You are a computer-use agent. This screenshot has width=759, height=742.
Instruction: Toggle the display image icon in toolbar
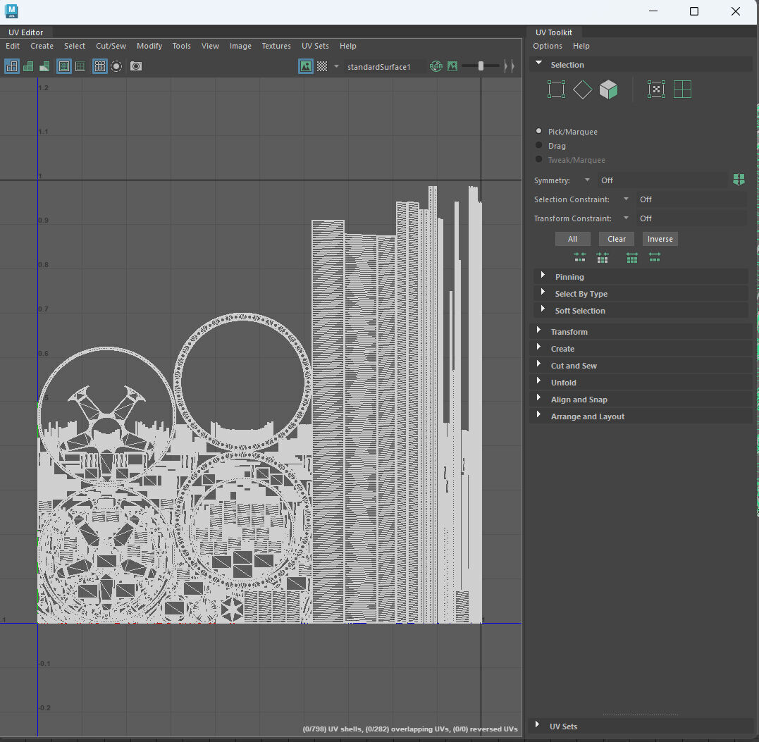tap(305, 66)
